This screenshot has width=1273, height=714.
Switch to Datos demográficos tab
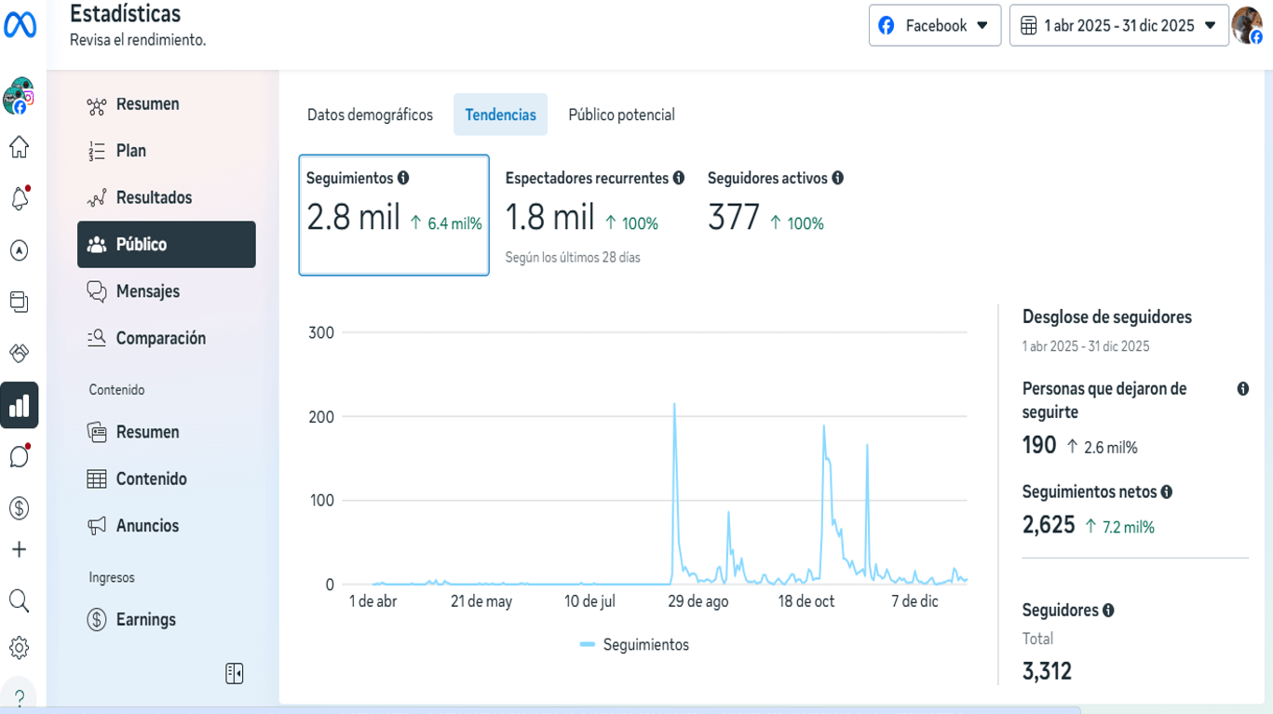370,115
